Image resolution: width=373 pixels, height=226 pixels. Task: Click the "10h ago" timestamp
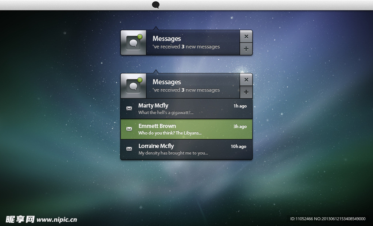(239, 146)
